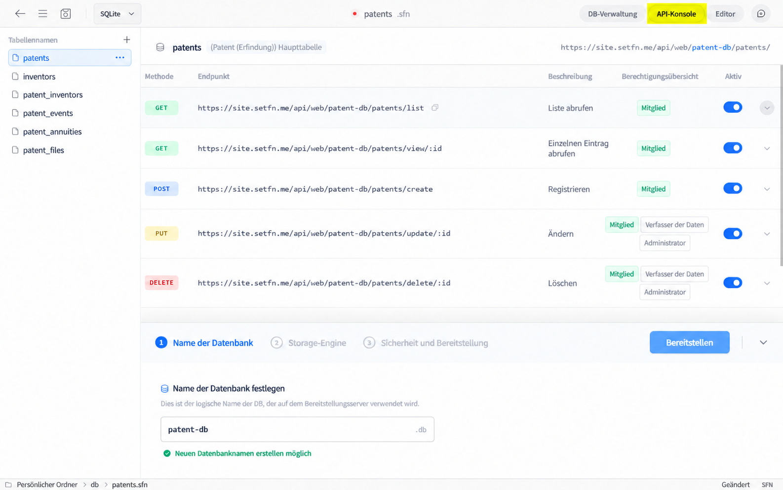783x490 pixels.
Task: Expand the POST create endpoint details
Action: pyautogui.click(x=767, y=189)
